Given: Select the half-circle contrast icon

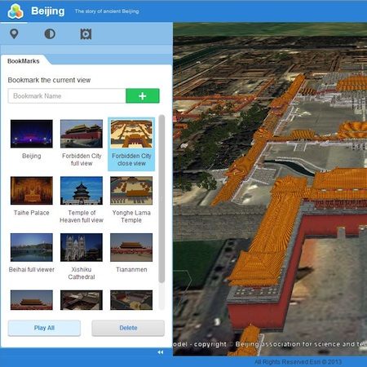Looking at the screenshot, I should click(50, 34).
